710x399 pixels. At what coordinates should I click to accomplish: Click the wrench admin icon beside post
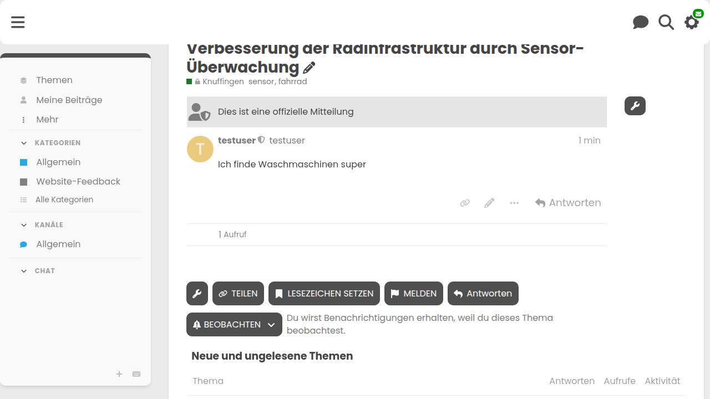pos(635,106)
